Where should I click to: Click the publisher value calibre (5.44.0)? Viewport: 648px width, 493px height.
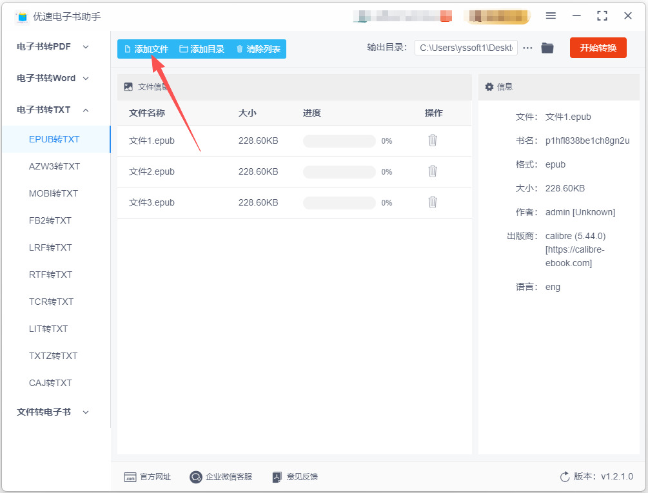pos(575,236)
